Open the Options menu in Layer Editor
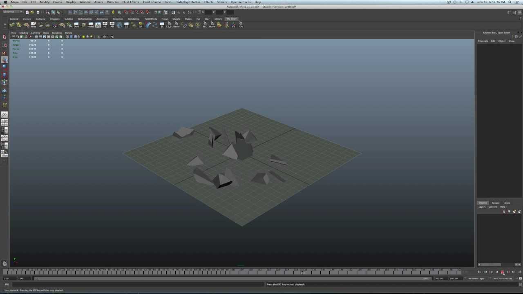 click(x=493, y=207)
